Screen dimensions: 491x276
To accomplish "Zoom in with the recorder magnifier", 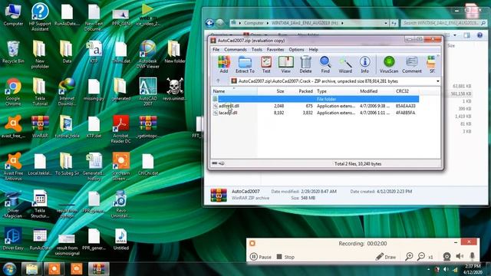I will [x=409, y=257].
